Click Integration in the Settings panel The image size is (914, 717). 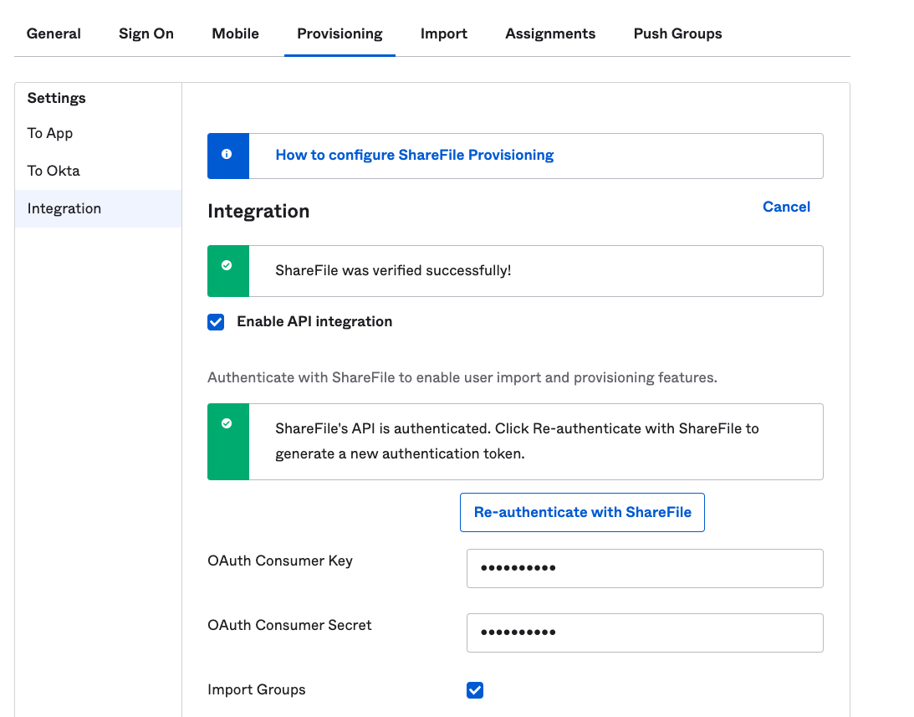pos(64,208)
